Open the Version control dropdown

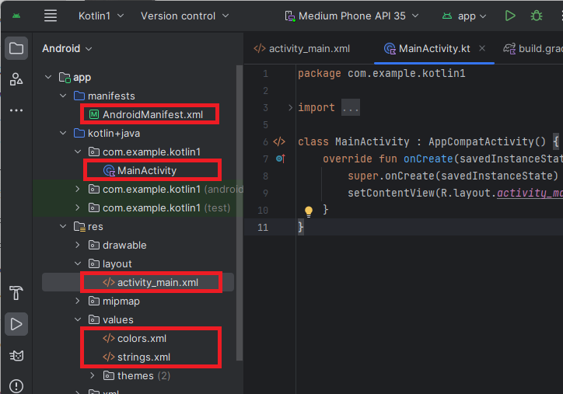click(184, 16)
